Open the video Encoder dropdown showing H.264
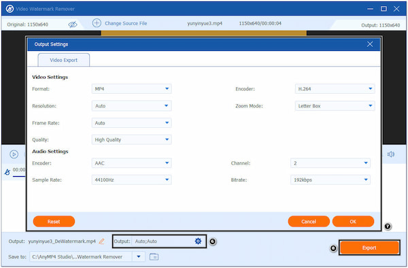Image resolution: width=408 pixels, height=268 pixels. tap(335, 88)
